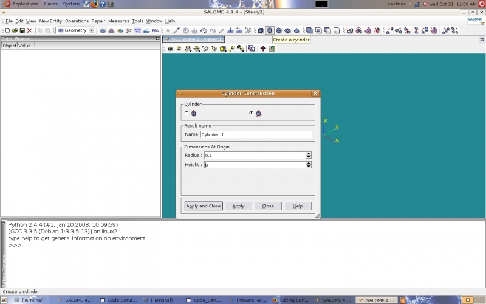Click the dialog Close button
486x304 pixels.
tap(268, 206)
